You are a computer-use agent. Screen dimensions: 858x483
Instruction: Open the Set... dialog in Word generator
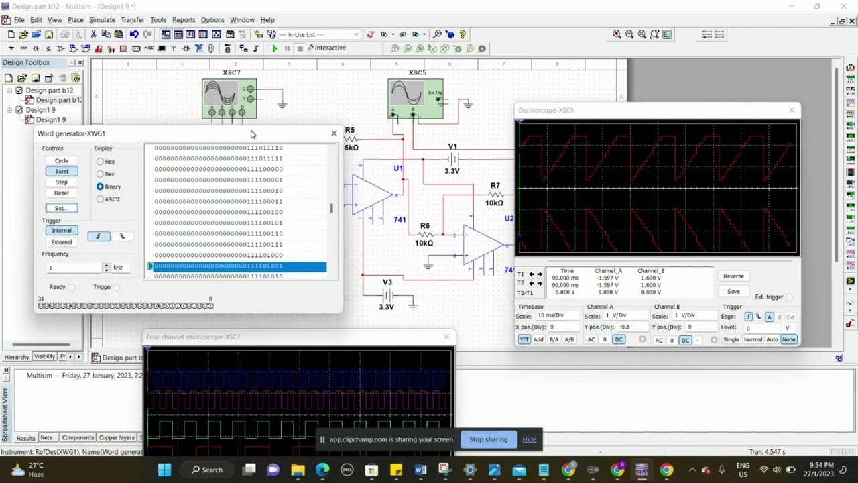62,208
